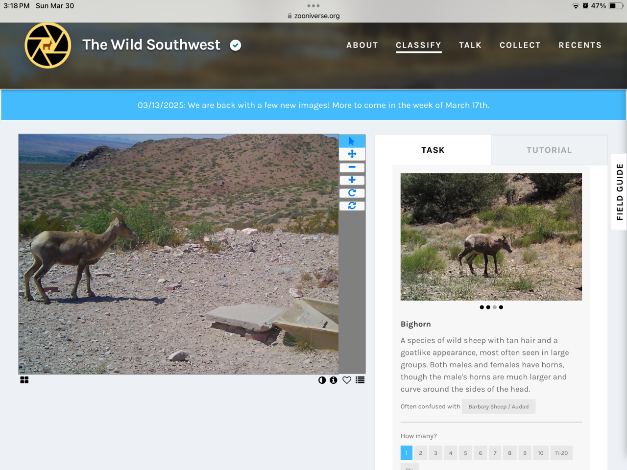
Task: Tap the alarm clock status icon
Action: pos(585,6)
